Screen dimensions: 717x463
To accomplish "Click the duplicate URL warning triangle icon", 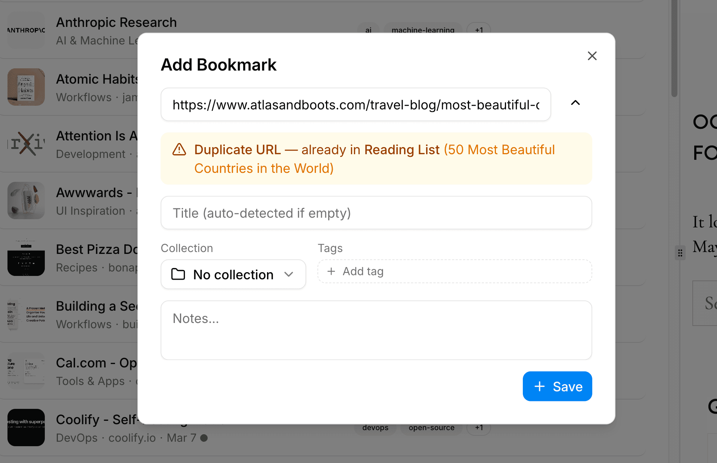I will coord(179,149).
